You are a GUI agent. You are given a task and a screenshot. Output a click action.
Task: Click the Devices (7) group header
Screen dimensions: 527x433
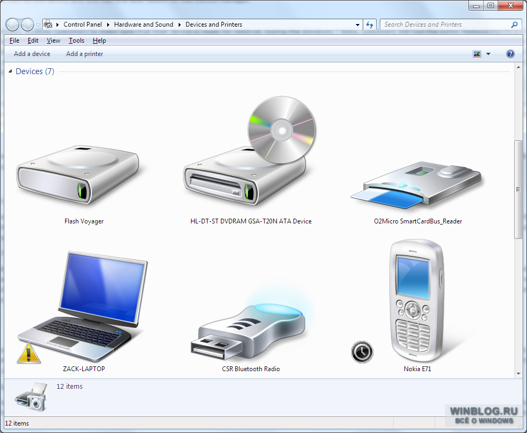[x=35, y=71]
